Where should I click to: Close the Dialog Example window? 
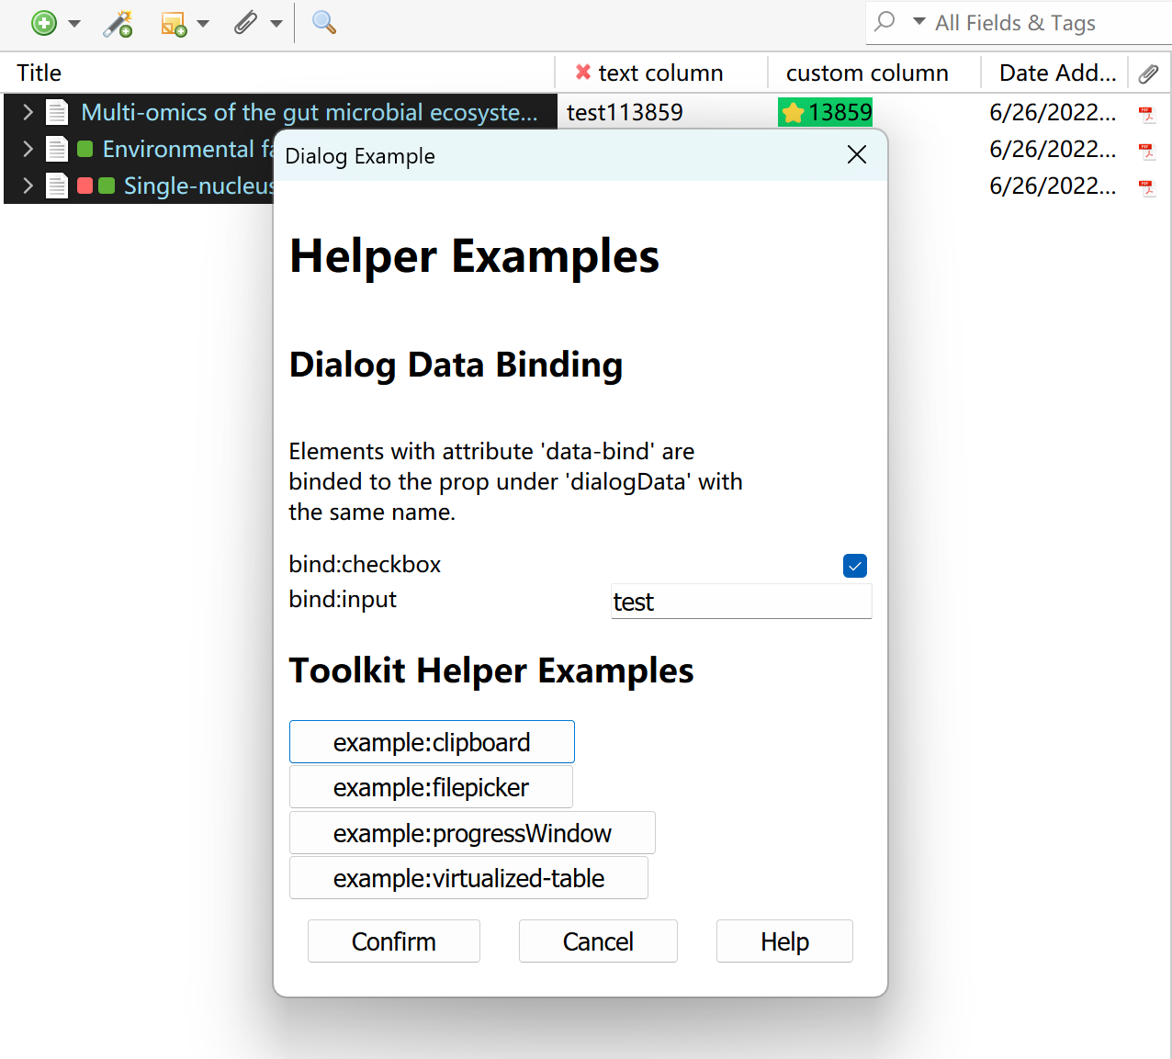[x=856, y=154]
